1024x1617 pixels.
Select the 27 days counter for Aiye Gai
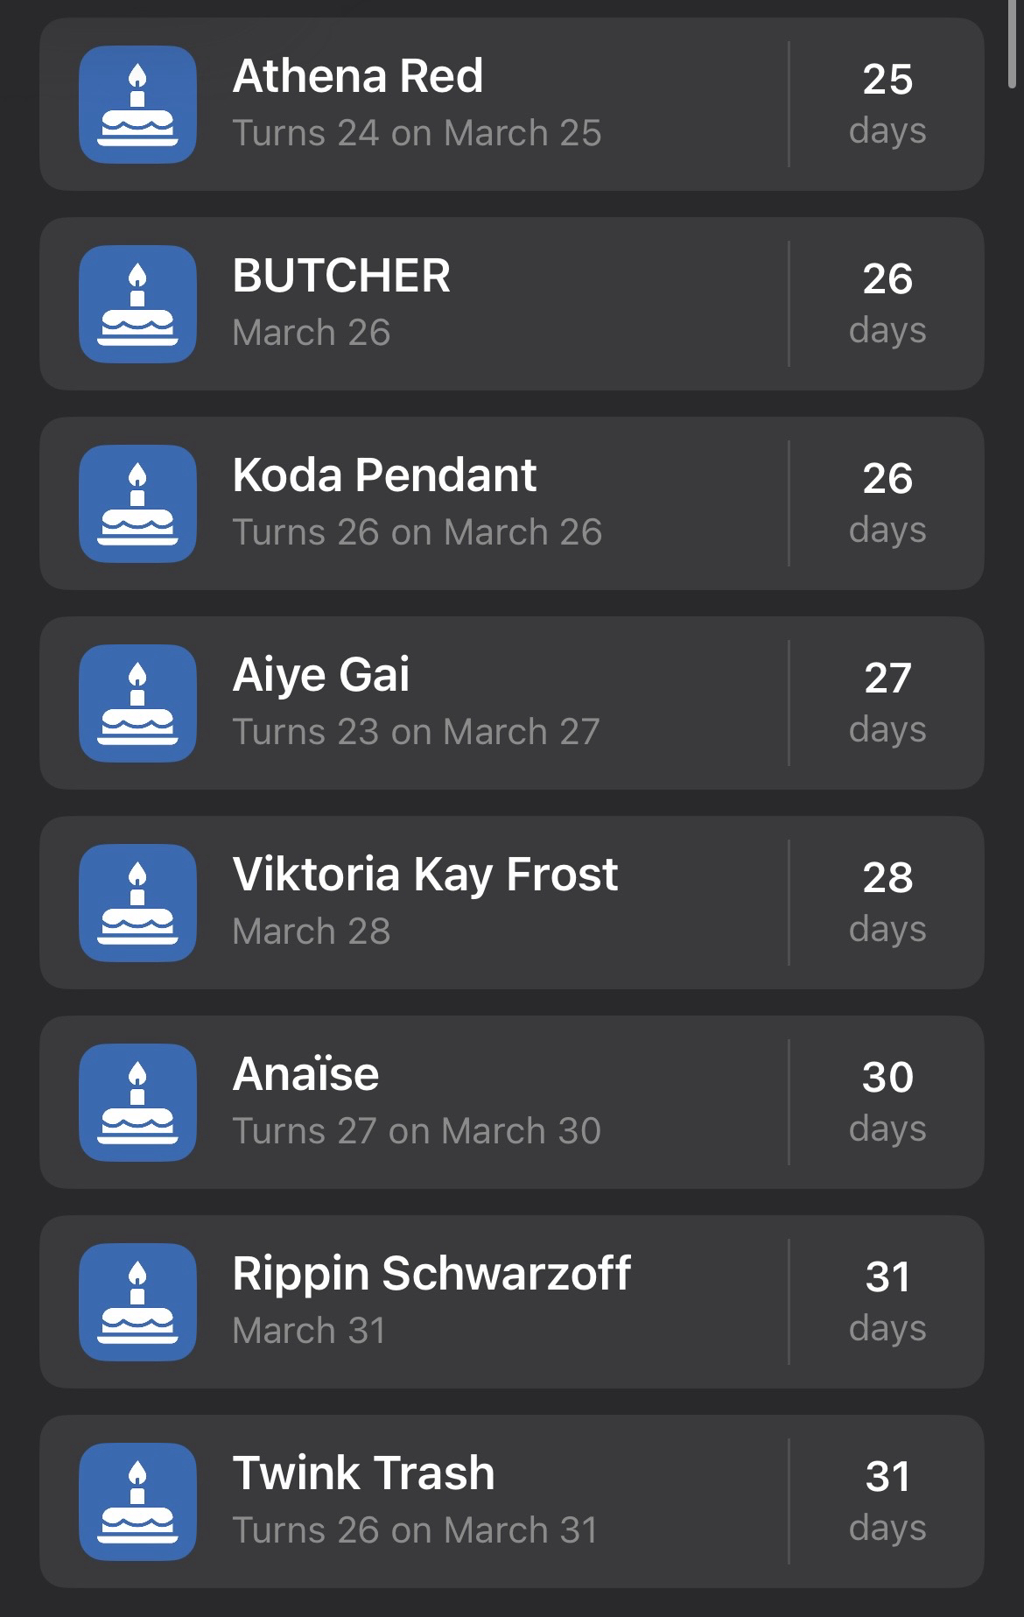coord(887,701)
